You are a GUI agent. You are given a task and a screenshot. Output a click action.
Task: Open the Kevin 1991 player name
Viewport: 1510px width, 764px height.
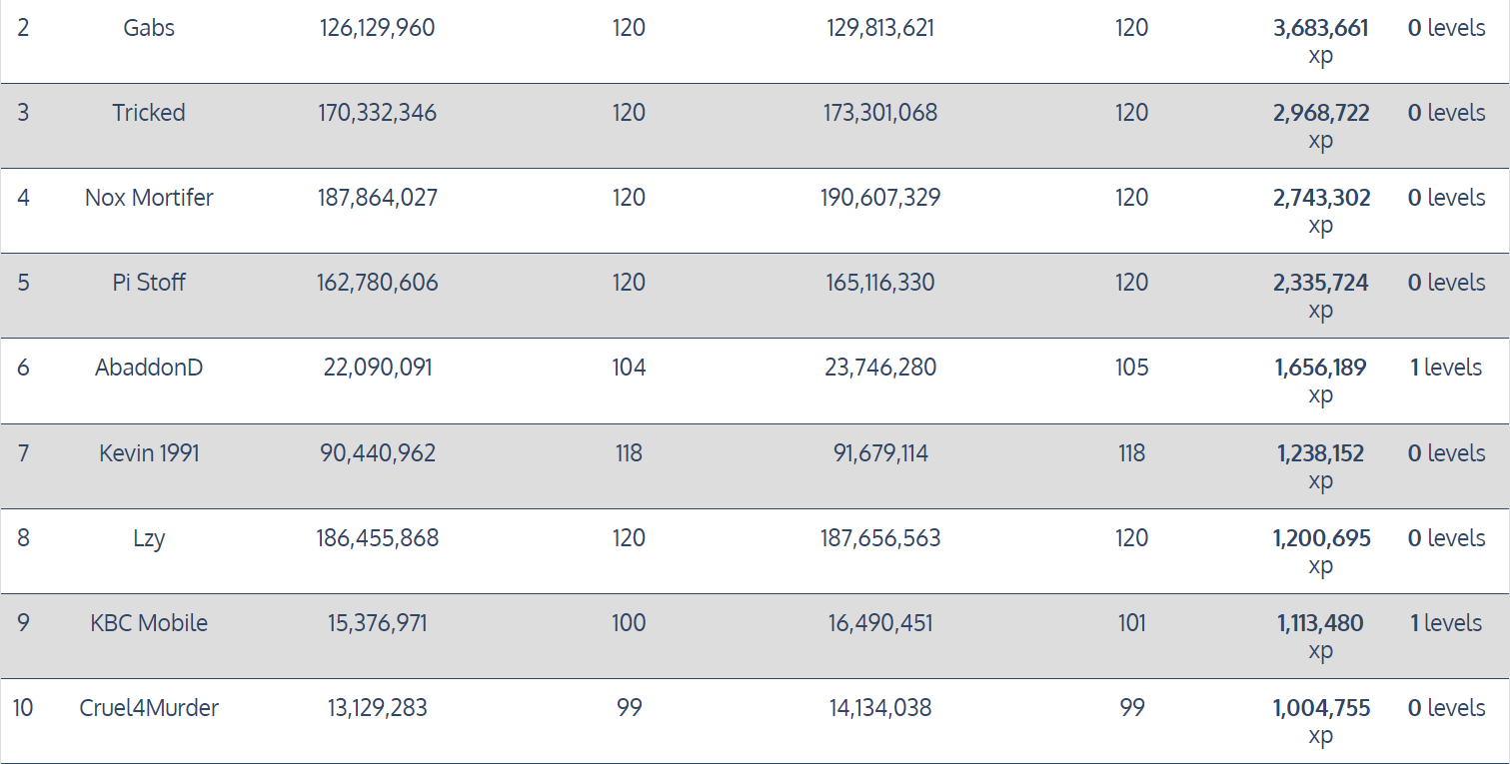click(x=149, y=453)
